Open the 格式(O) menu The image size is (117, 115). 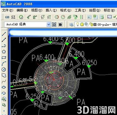tap(66, 10)
